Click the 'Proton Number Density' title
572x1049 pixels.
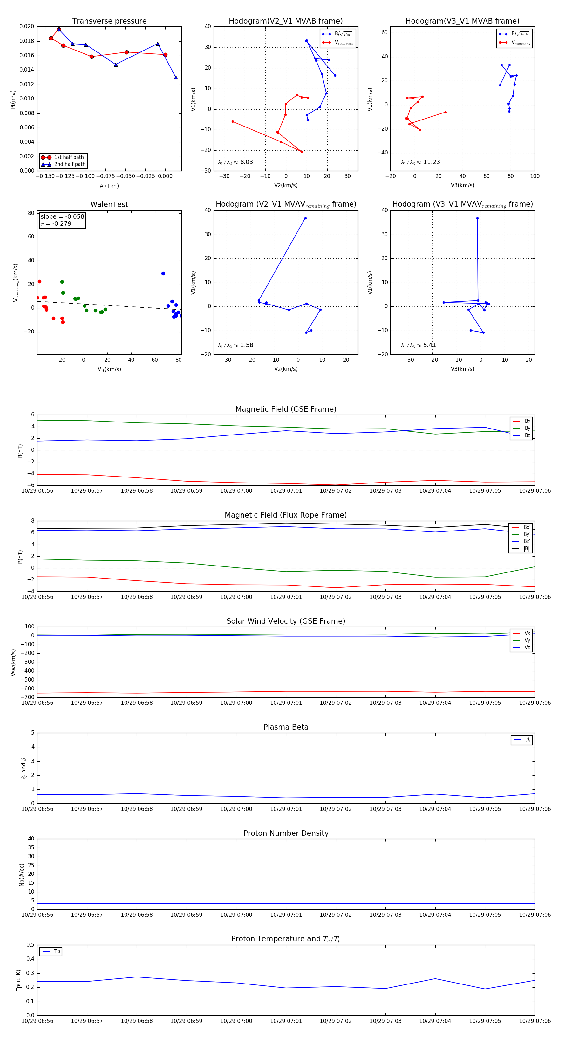click(x=286, y=833)
